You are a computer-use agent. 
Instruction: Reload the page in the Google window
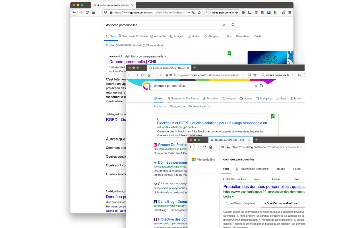87,13
